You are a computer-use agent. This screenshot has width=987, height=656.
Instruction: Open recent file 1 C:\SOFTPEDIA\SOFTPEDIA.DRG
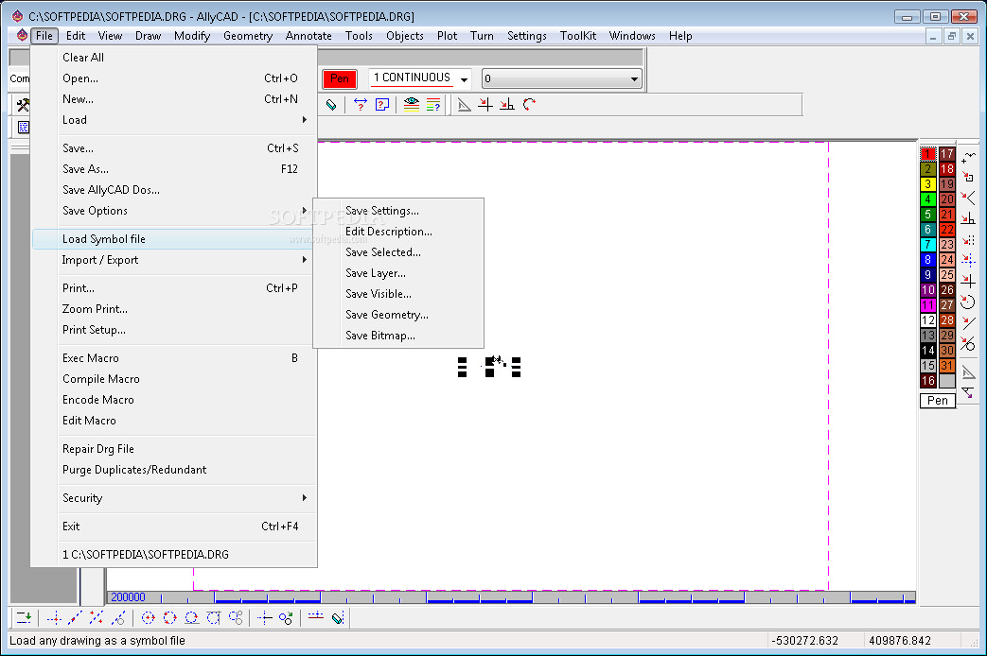pos(174,555)
